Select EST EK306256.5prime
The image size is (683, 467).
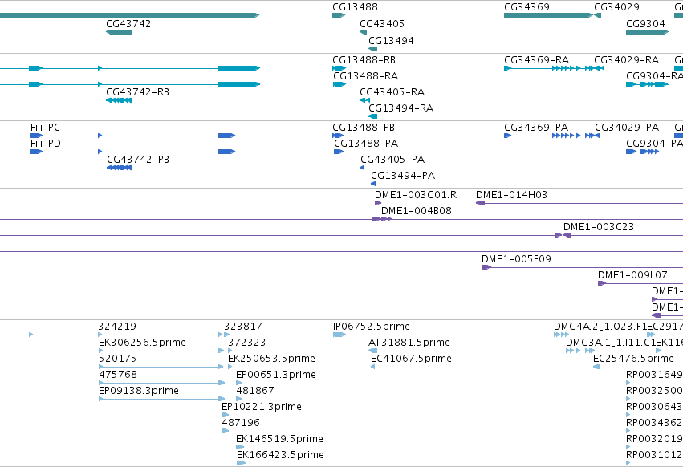click(161, 351)
